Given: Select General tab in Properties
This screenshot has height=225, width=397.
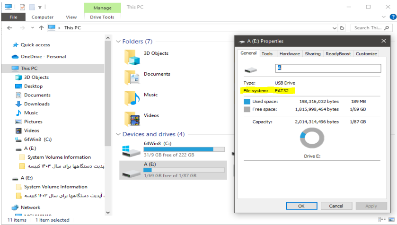Looking at the screenshot, I should [x=248, y=53].
